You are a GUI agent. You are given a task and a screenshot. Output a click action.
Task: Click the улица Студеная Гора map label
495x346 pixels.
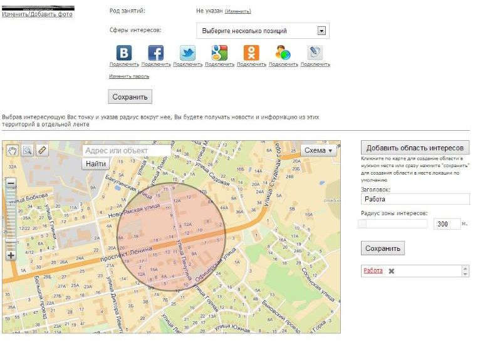(x=272, y=175)
